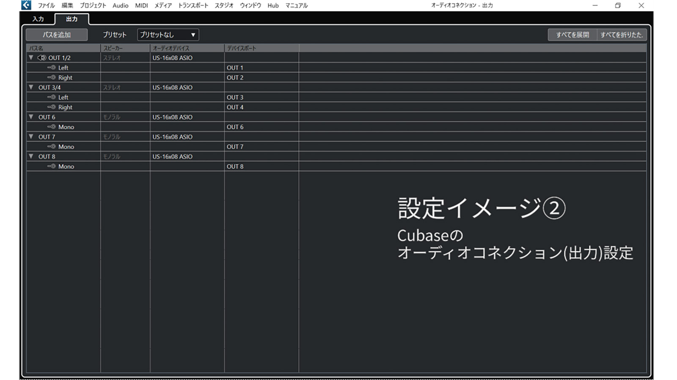Click the すべてを展開 button
This screenshot has height=380, width=677.
click(572, 35)
